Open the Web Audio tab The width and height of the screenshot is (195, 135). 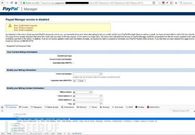click(x=117, y=107)
